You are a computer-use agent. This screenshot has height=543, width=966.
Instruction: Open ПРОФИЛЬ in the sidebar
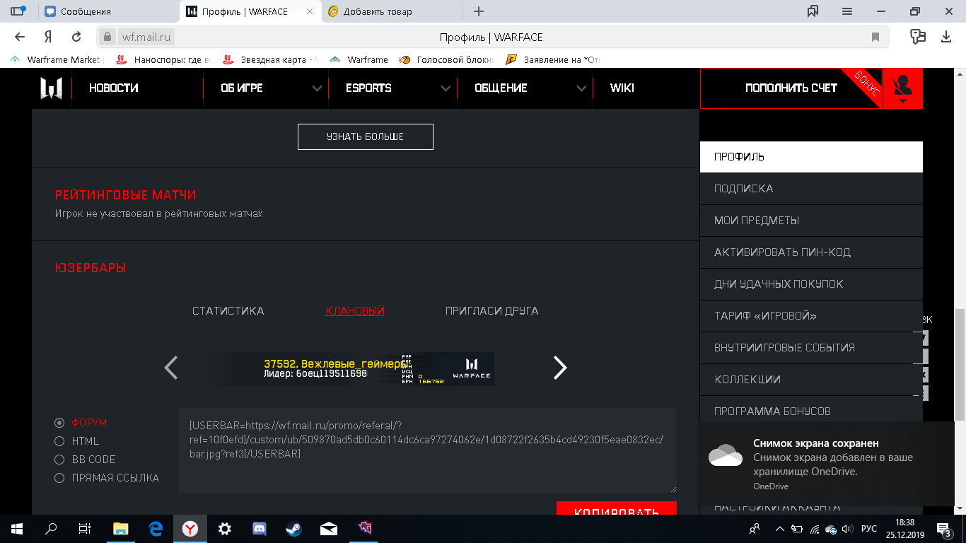click(811, 157)
